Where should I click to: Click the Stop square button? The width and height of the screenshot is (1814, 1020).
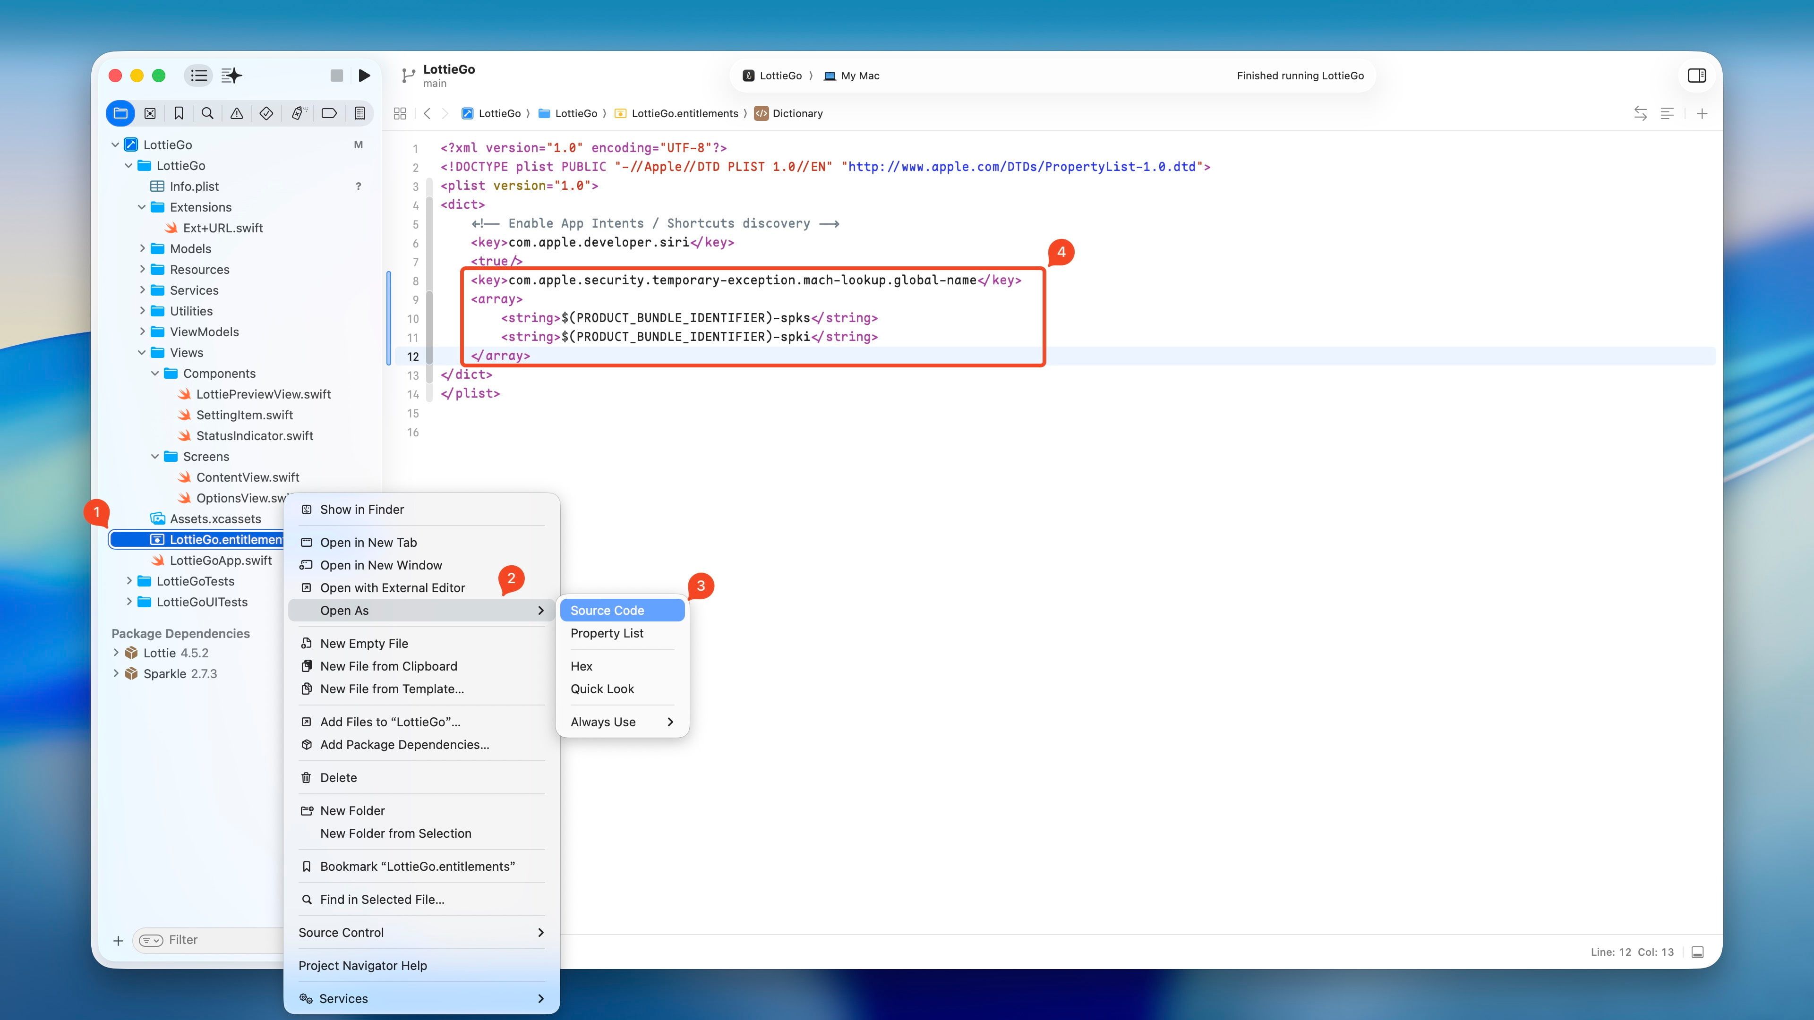pyautogui.click(x=337, y=76)
